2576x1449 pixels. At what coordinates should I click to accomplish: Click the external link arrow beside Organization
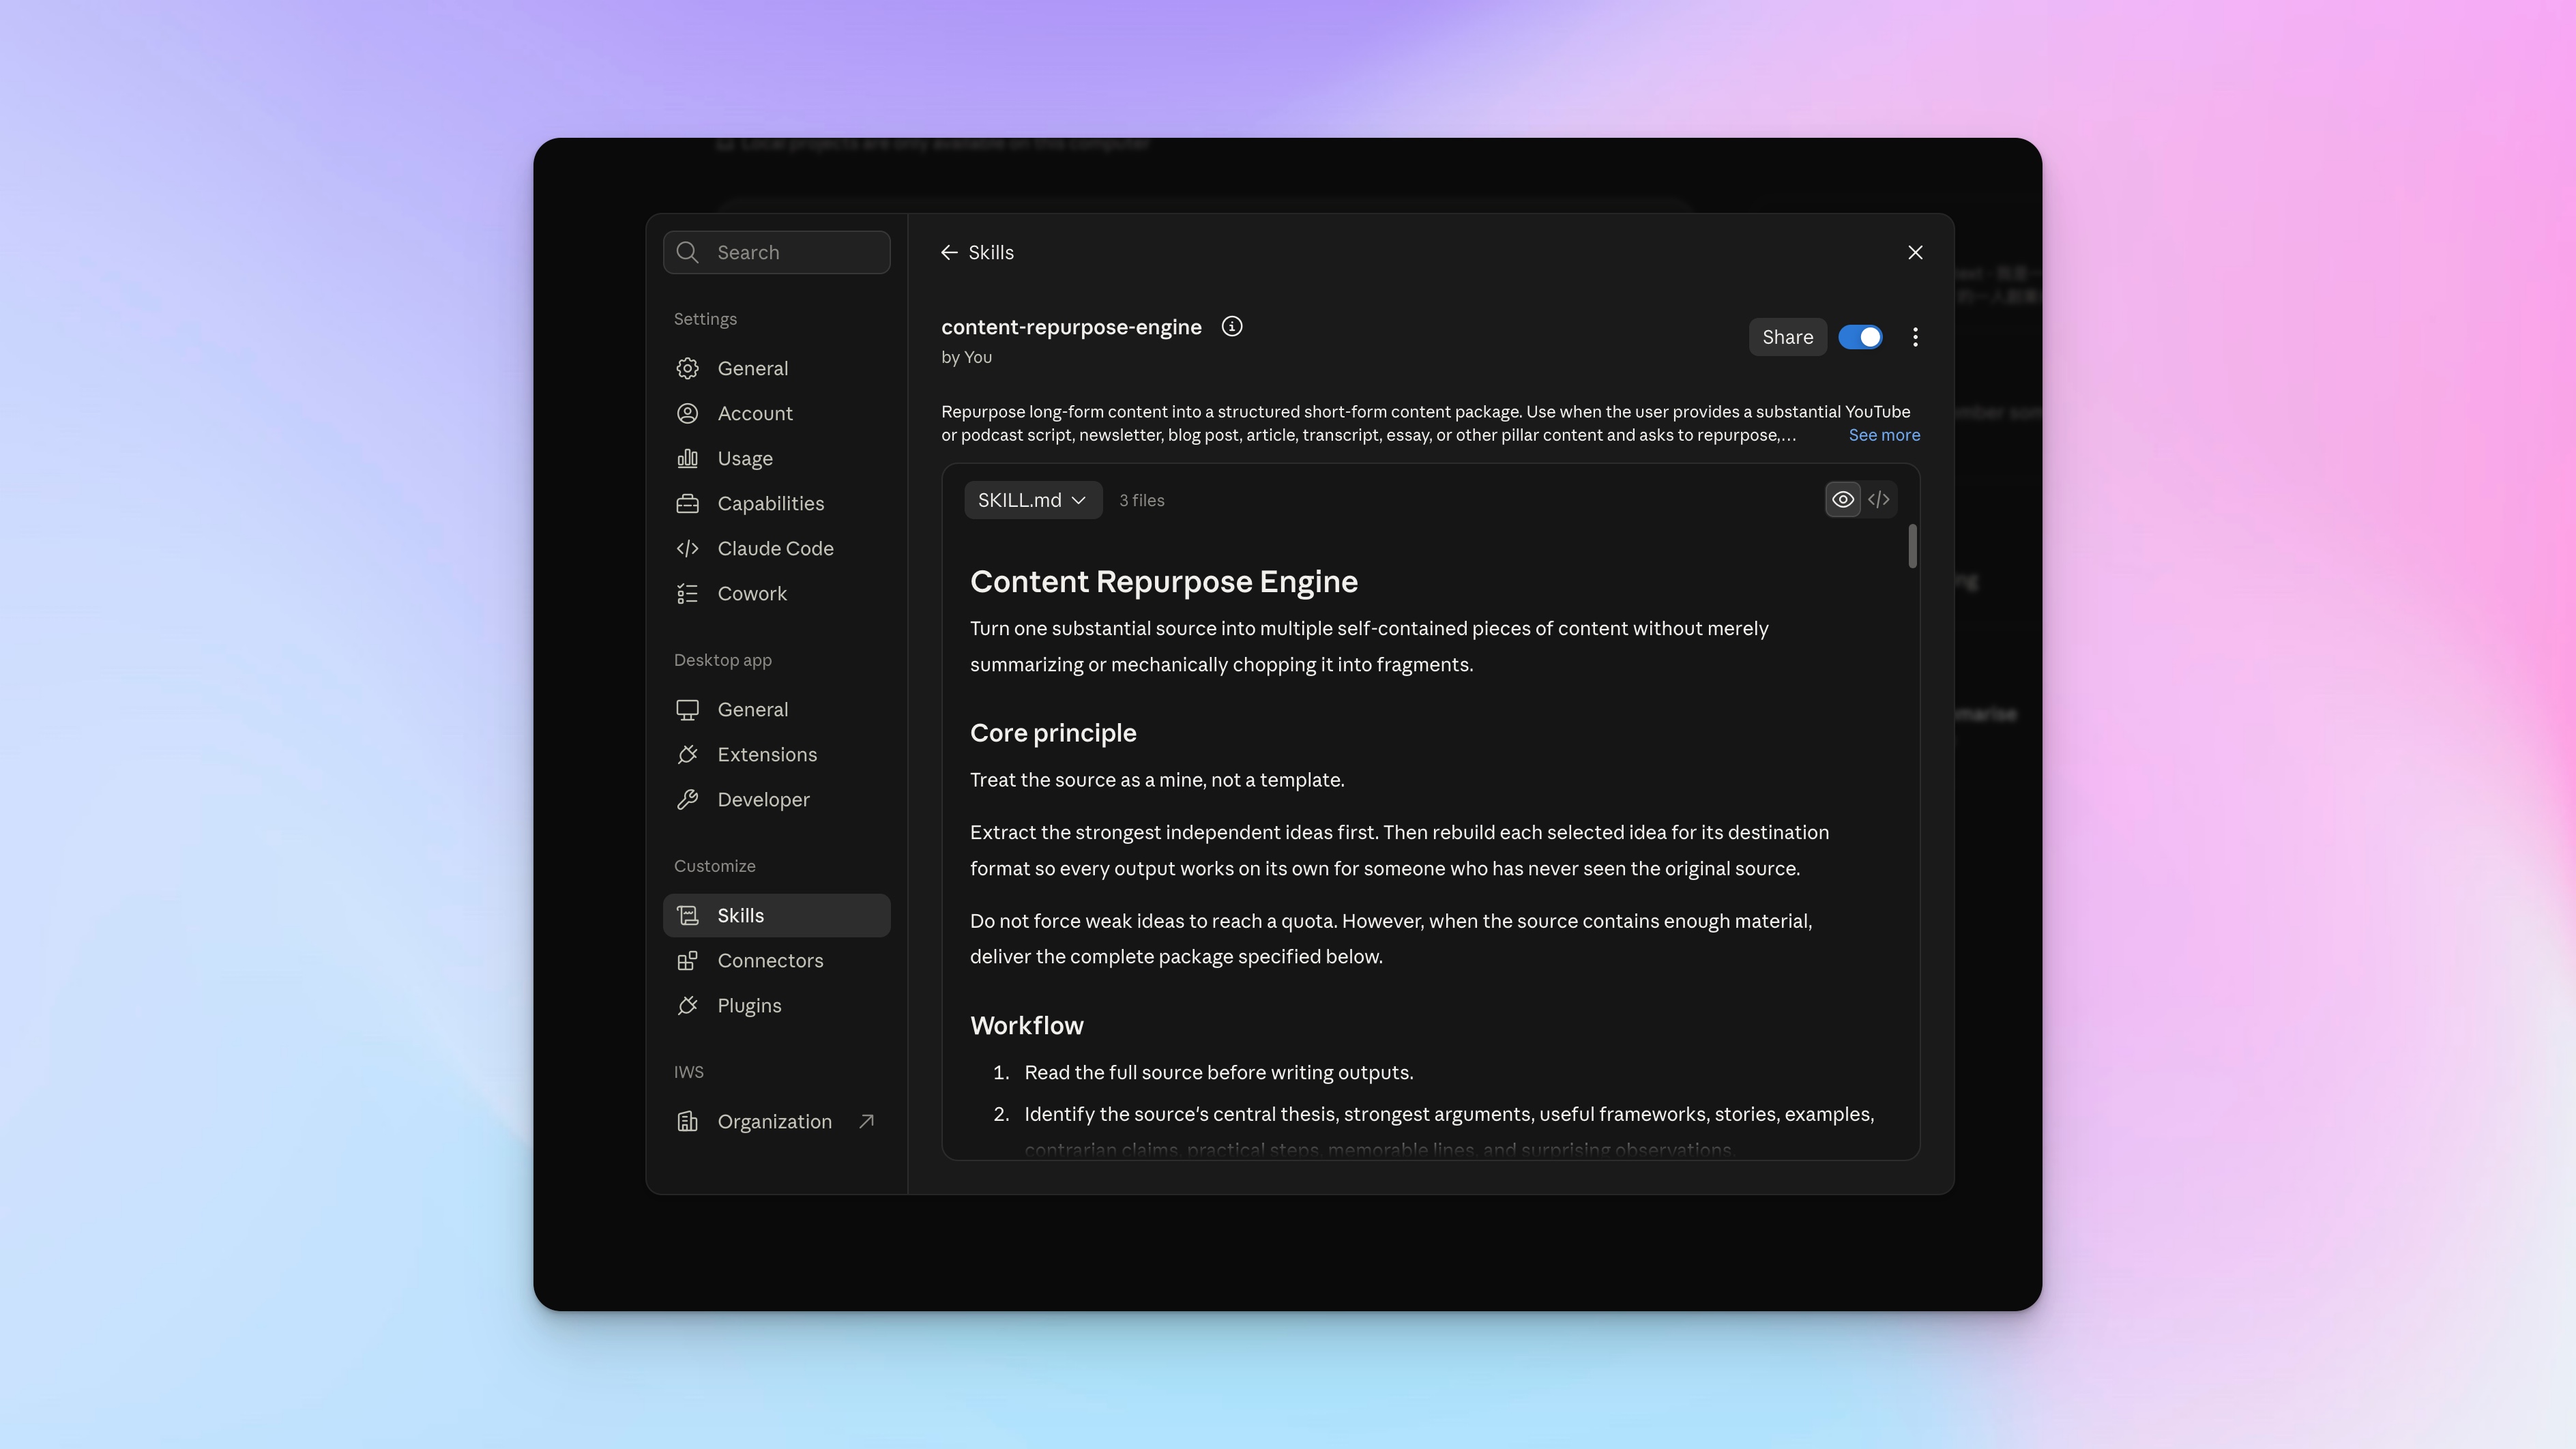click(867, 1121)
